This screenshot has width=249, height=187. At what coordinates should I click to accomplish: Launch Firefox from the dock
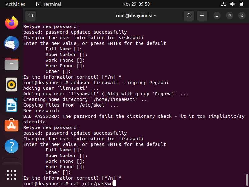pyautogui.click(x=12, y=23)
